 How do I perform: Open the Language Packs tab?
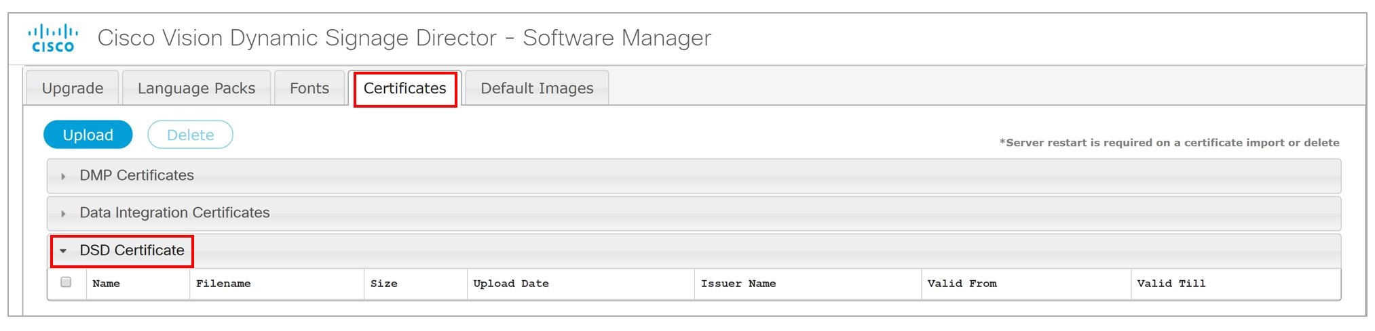point(196,88)
